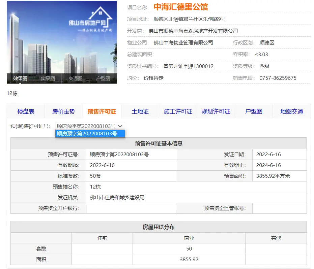The width and height of the screenshot is (314, 269).
Task: Click the 预售资金监管帐号 label
Action: 225,208
